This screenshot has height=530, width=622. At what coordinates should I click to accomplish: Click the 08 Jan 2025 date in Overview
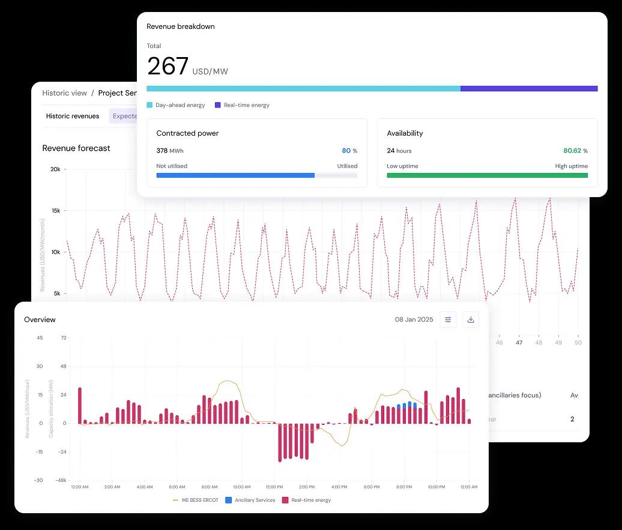(414, 320)
